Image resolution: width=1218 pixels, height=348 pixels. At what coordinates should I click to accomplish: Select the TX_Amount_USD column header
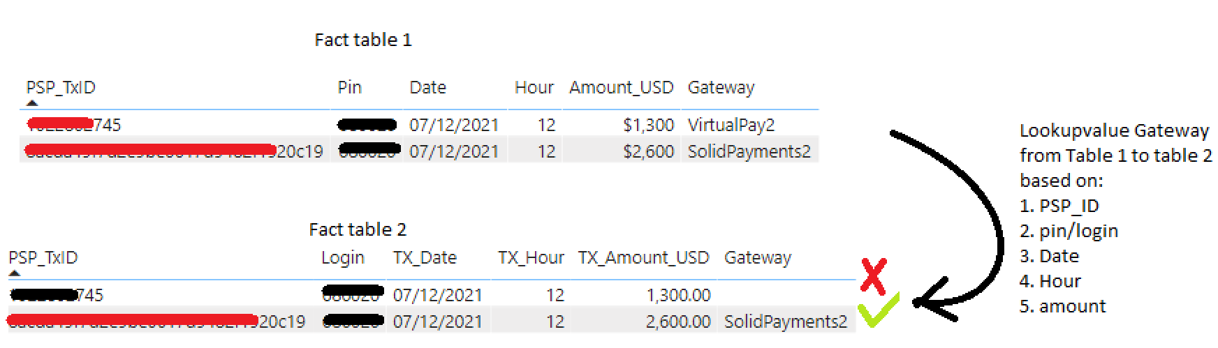pos(644,257)
